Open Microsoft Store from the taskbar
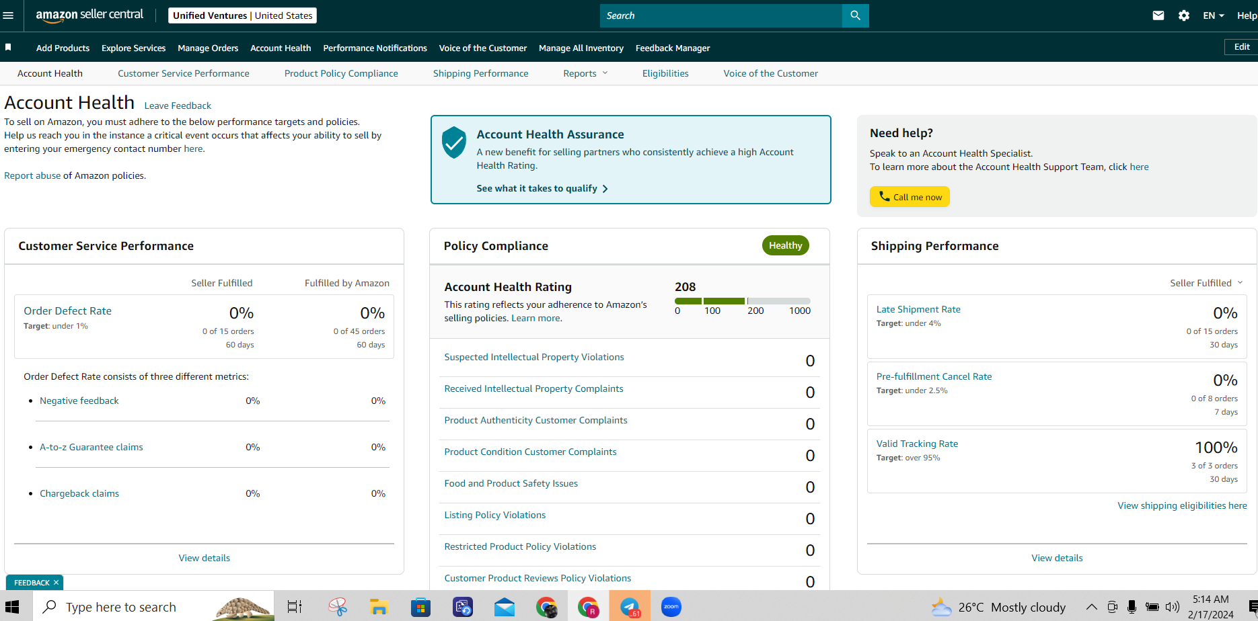 pos(420,607)
